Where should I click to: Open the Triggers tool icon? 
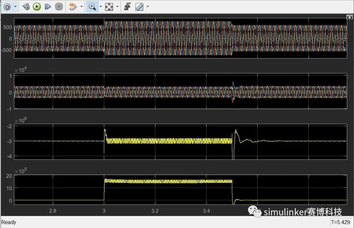click(127, 7)
